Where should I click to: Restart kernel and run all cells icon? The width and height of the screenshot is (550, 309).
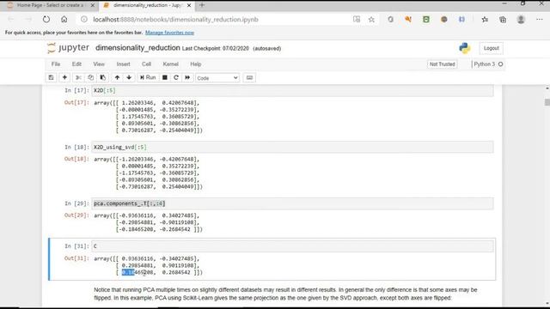coord(187,77)
